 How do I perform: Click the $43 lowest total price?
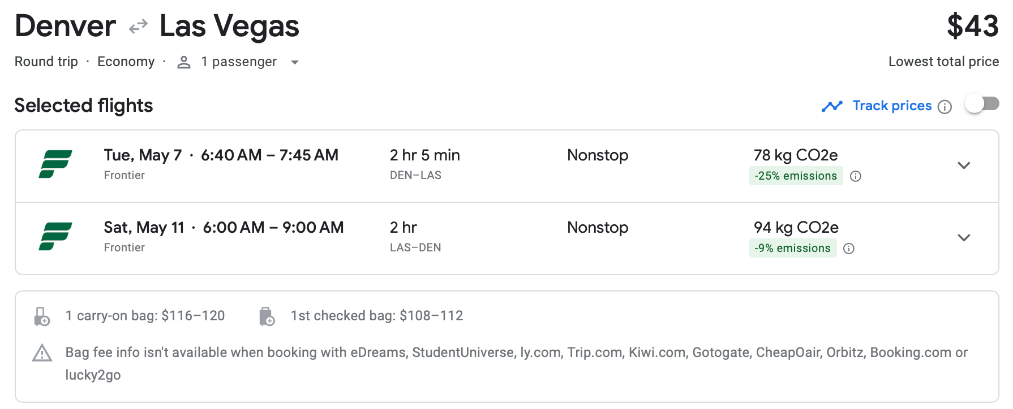972,27
